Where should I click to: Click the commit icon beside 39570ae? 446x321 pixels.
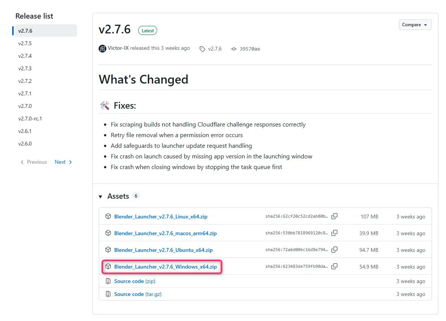(234, 49)
